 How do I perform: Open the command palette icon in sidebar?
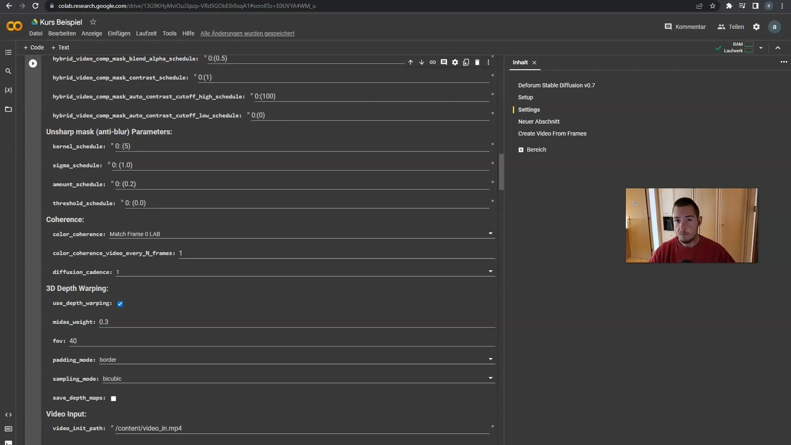[8, 429]
